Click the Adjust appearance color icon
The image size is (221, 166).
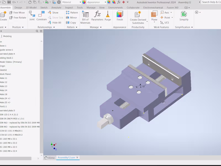[x=109, y=2]
